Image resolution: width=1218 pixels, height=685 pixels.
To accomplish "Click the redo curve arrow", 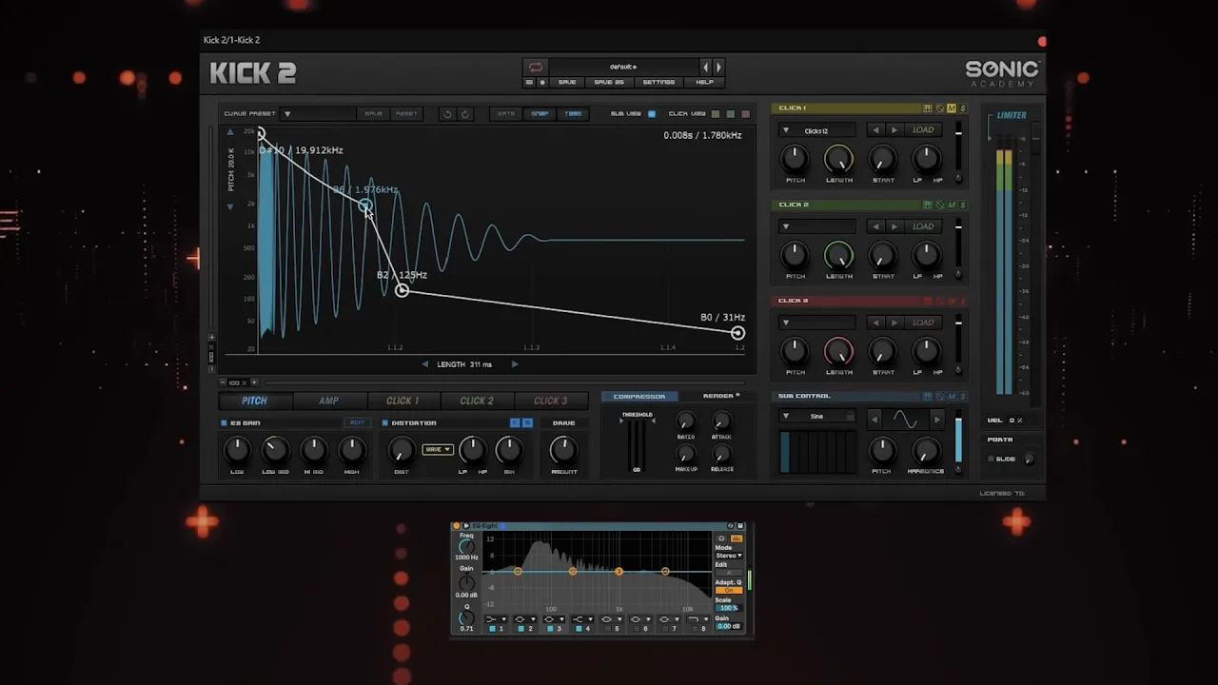I will (465, 114).
